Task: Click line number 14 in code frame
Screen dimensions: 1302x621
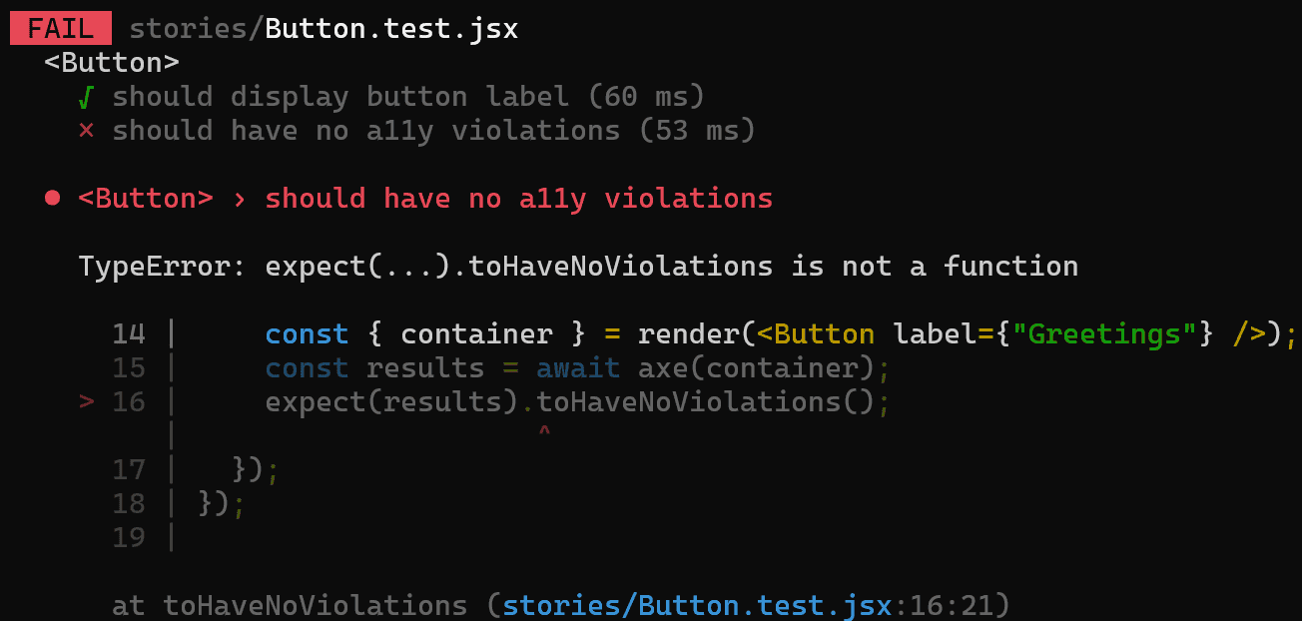Action: [x=129, y=334]
